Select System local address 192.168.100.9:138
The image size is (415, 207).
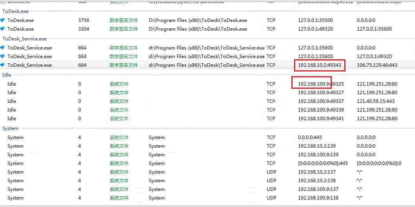318,198
